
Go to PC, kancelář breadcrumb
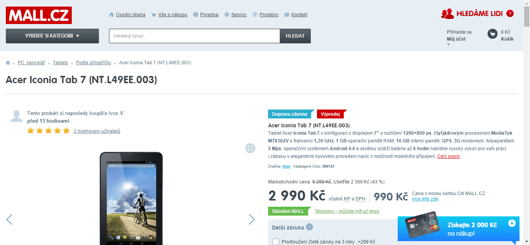31,63
